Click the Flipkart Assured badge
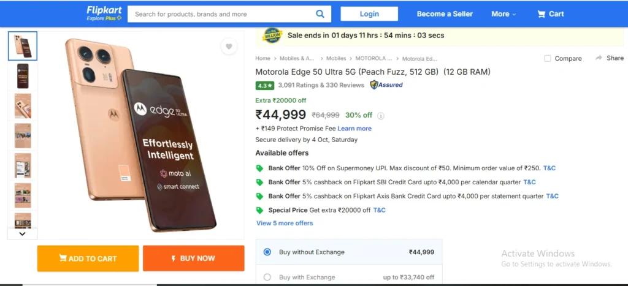The image size is (628, 286). (x=386, y=85)
